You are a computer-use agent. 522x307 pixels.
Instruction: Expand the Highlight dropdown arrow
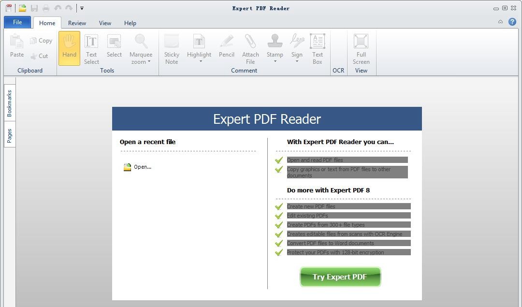coord(201,61)
